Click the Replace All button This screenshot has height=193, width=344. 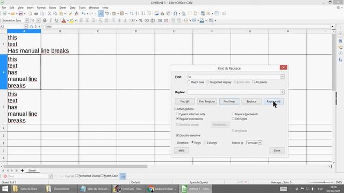click(274, 101)
